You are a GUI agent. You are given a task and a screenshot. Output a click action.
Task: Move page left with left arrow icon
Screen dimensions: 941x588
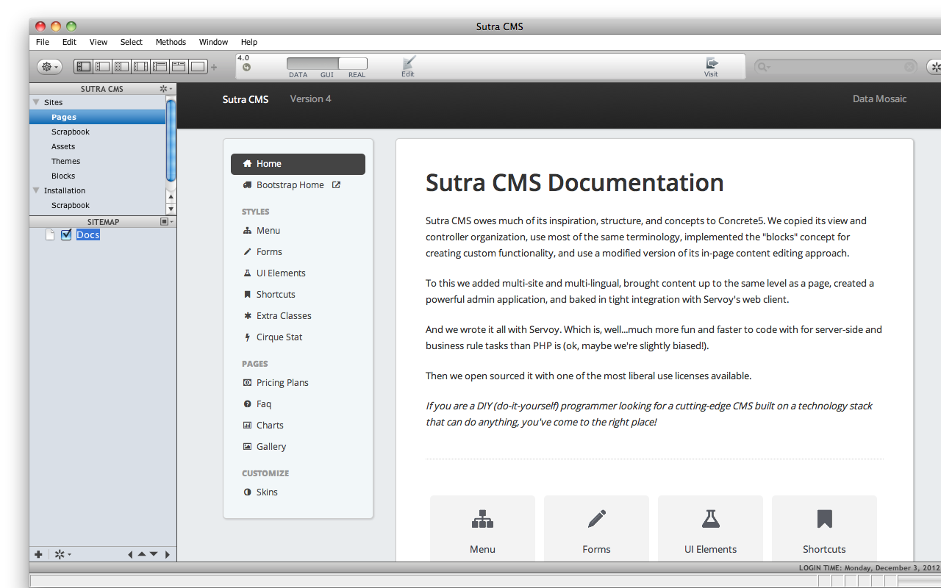tap(130, 555)
